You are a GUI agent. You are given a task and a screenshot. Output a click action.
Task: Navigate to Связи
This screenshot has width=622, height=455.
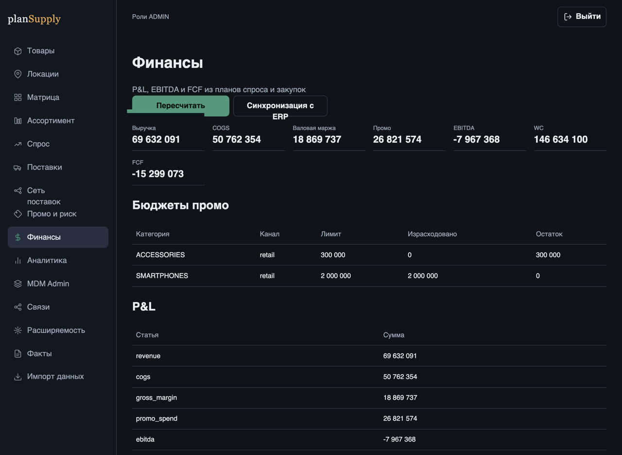pyautogui.click(x=58, y=307)
